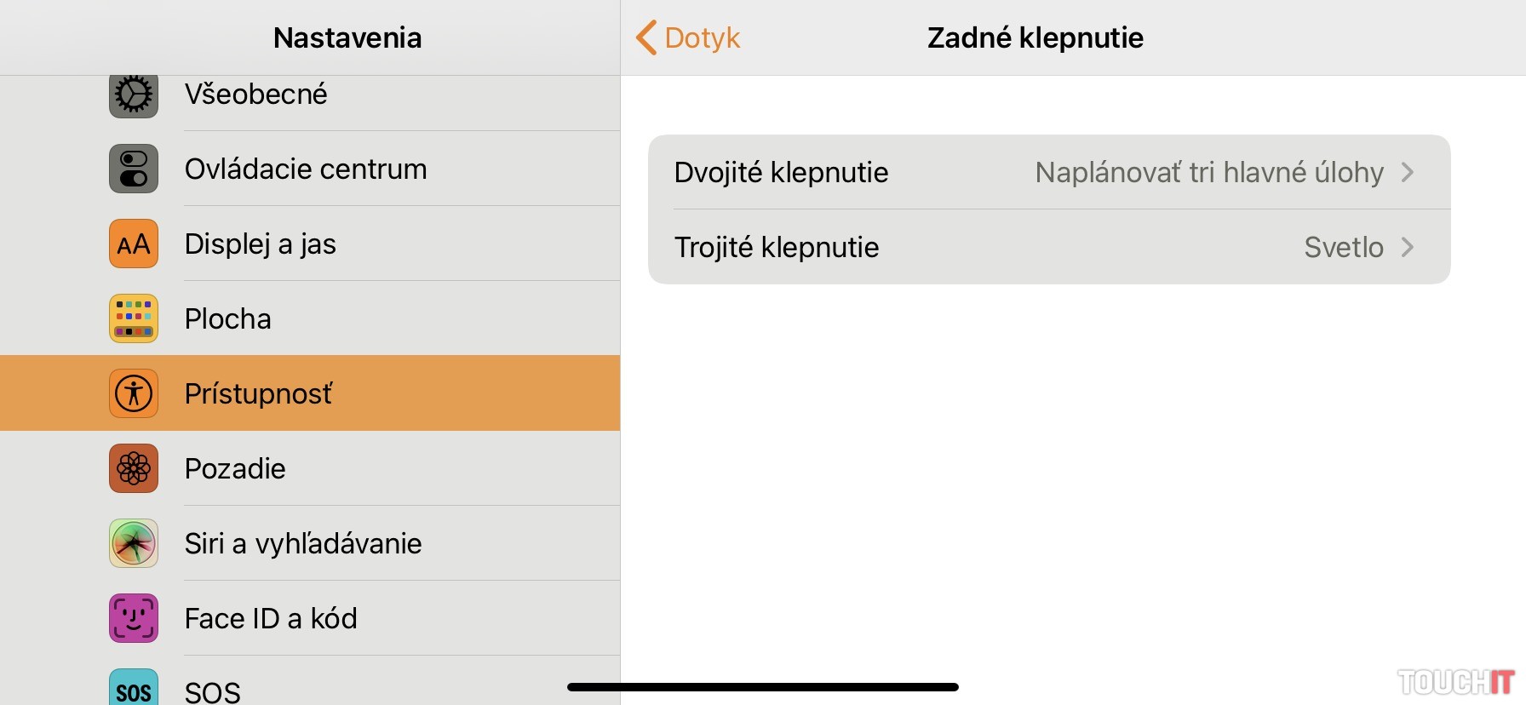
Task: Click the Displej a jas AA icon
Action: pyautogui.click(x=134, y=244)
